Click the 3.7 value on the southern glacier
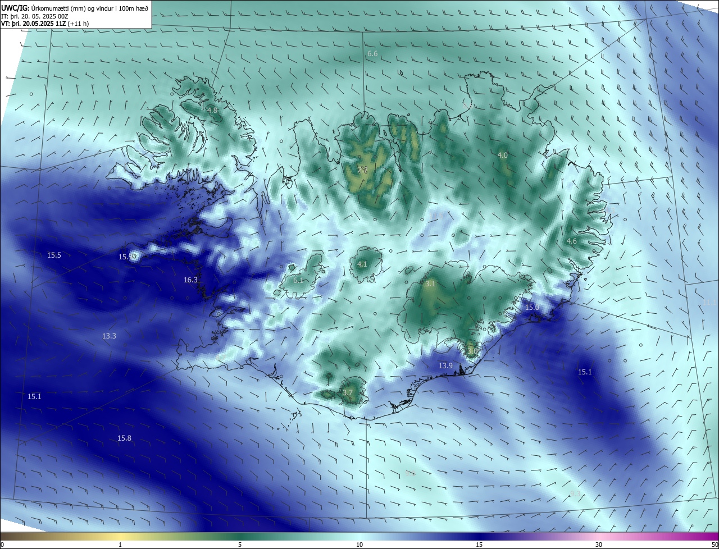This screenshot has height=549, width=719. (348, 392)
